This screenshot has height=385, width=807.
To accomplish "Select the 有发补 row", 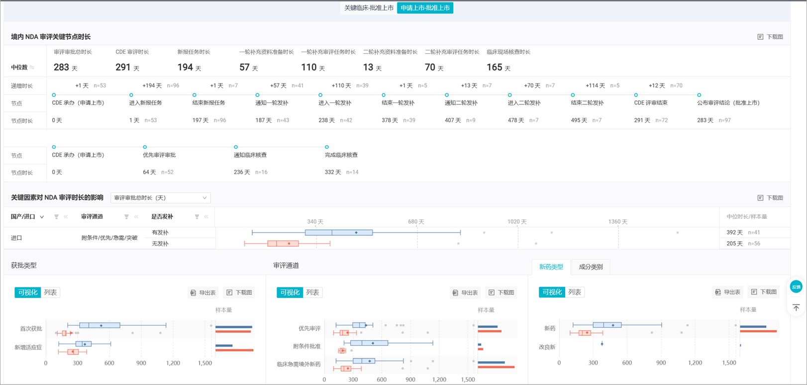I will click(160, 232).
